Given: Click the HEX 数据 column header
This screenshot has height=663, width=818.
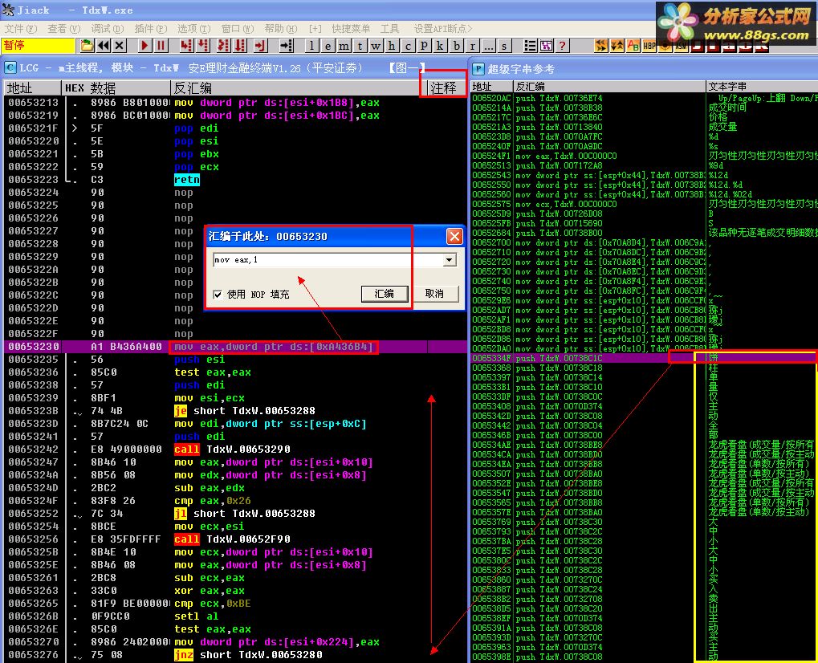Looking at the screenshot, I should [x=116, y=87].
